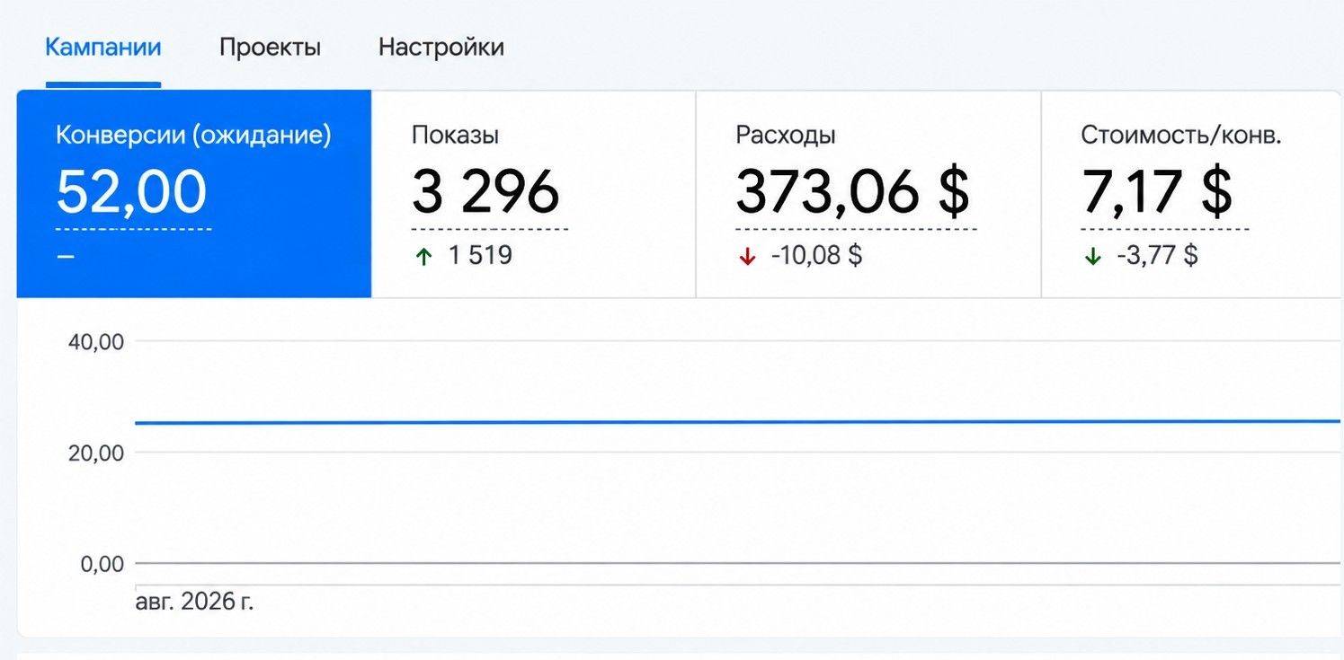Switch to the Кампании tab
The width and height of the screenshot is (1344, 660).
pos(103,47)
